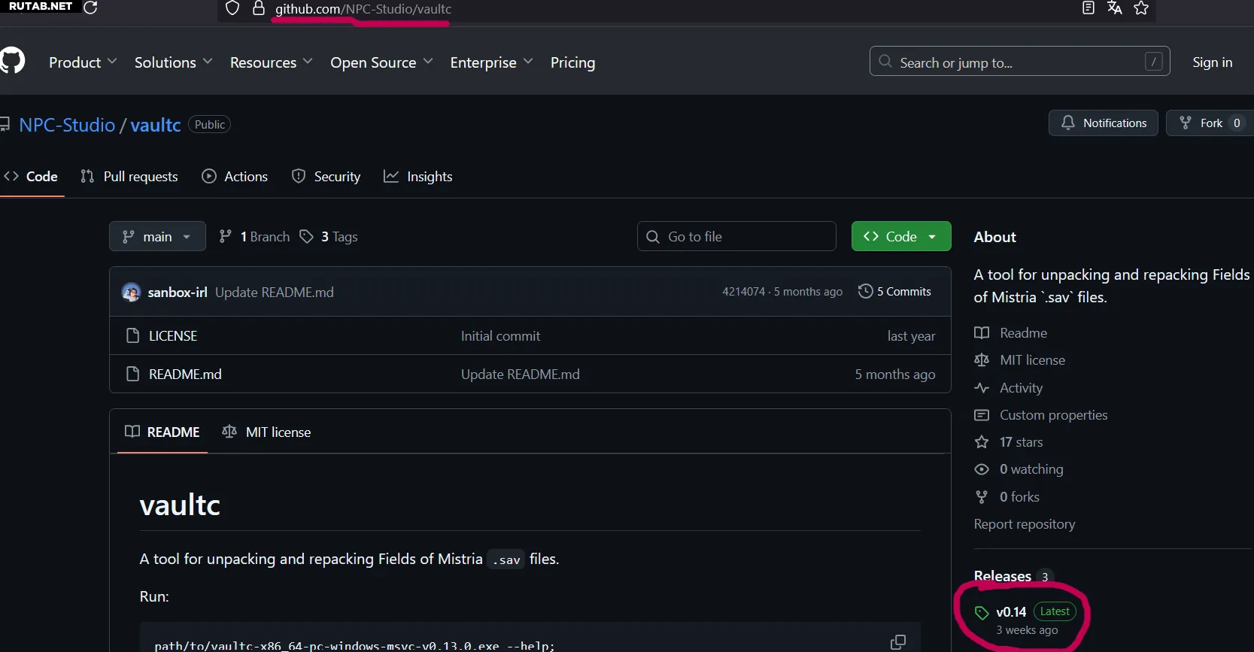Expand the Solutions dropdown

(173, 62)
